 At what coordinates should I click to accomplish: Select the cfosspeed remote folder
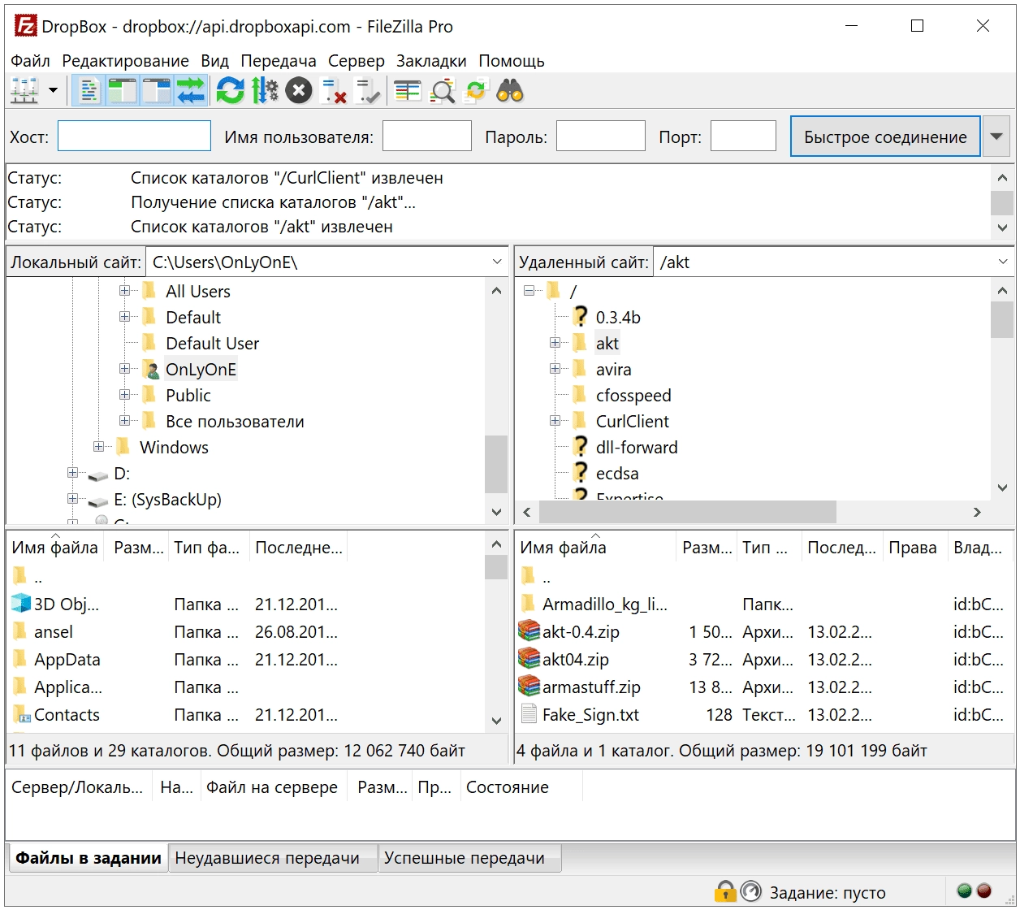click(633, 396)
